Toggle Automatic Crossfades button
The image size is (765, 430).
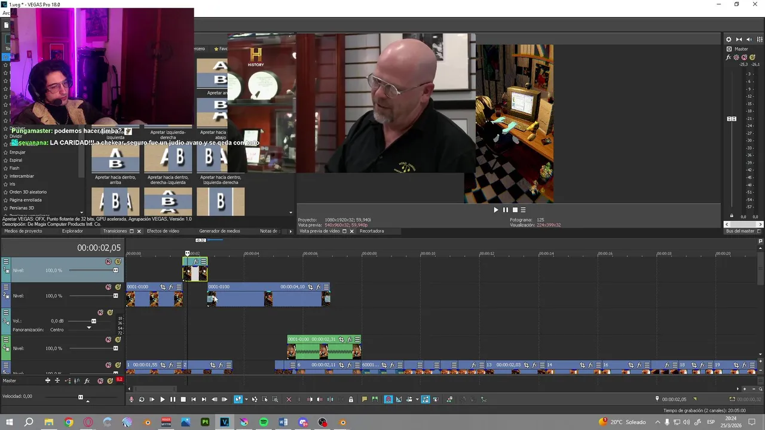tap(398, 400)
